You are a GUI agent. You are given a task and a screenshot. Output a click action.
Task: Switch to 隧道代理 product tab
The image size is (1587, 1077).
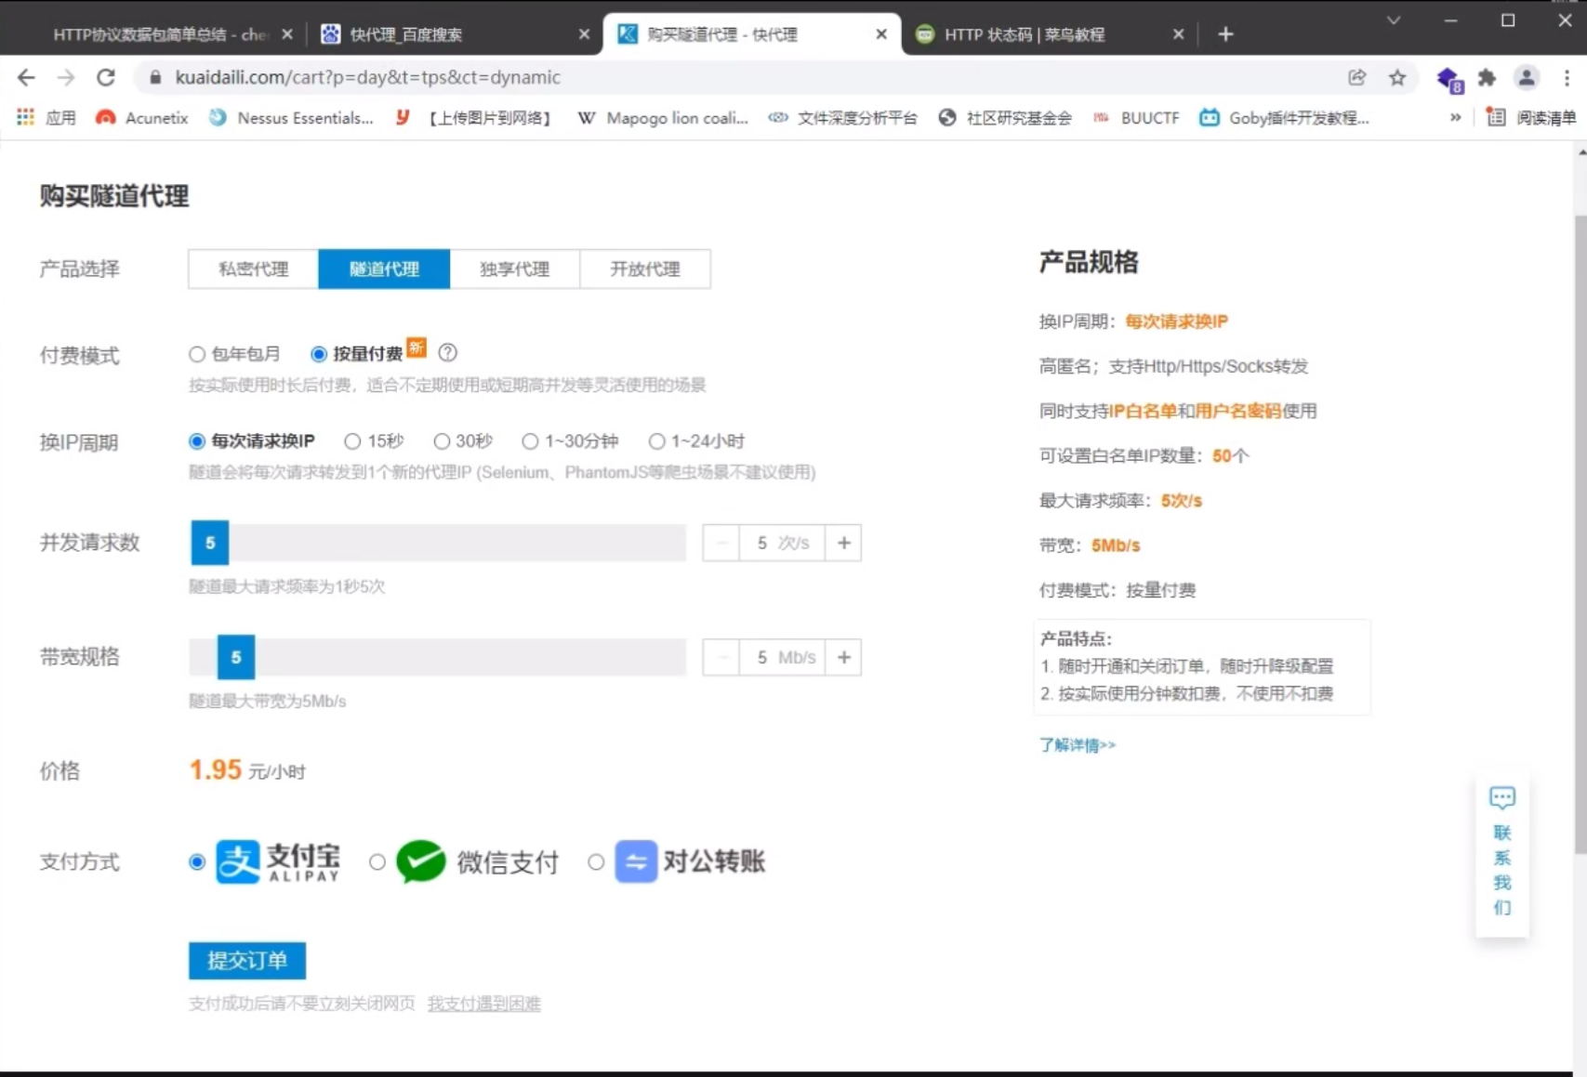(384, 269)
